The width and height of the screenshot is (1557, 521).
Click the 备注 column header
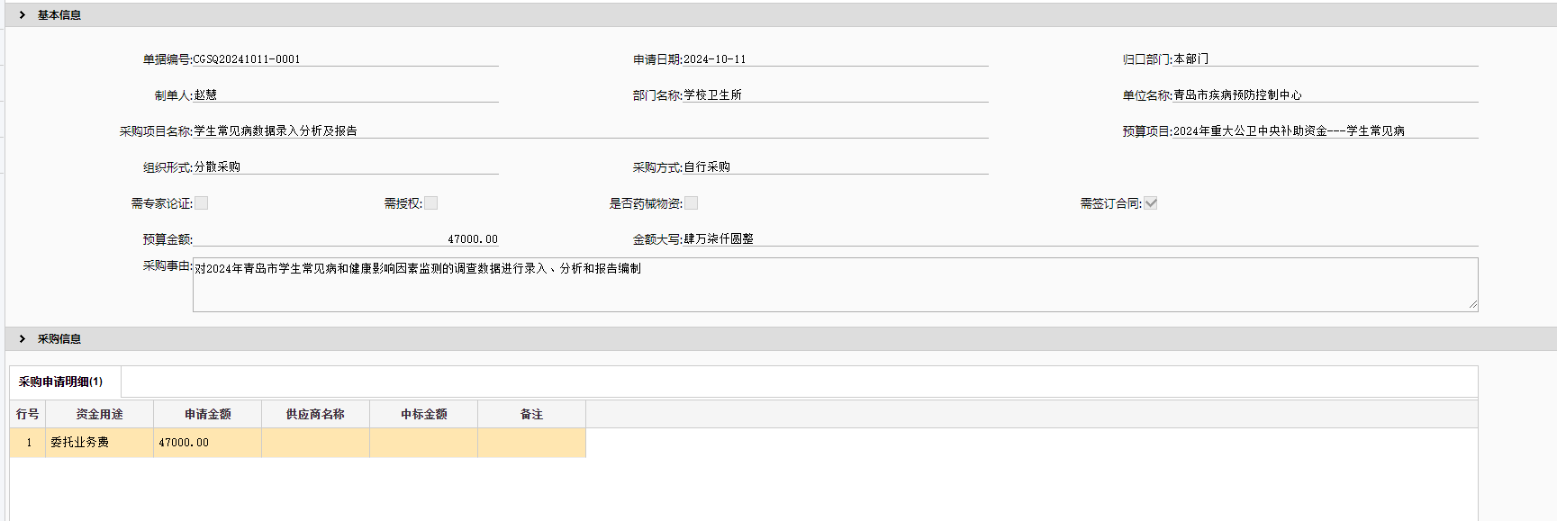(x=532, y=414)
